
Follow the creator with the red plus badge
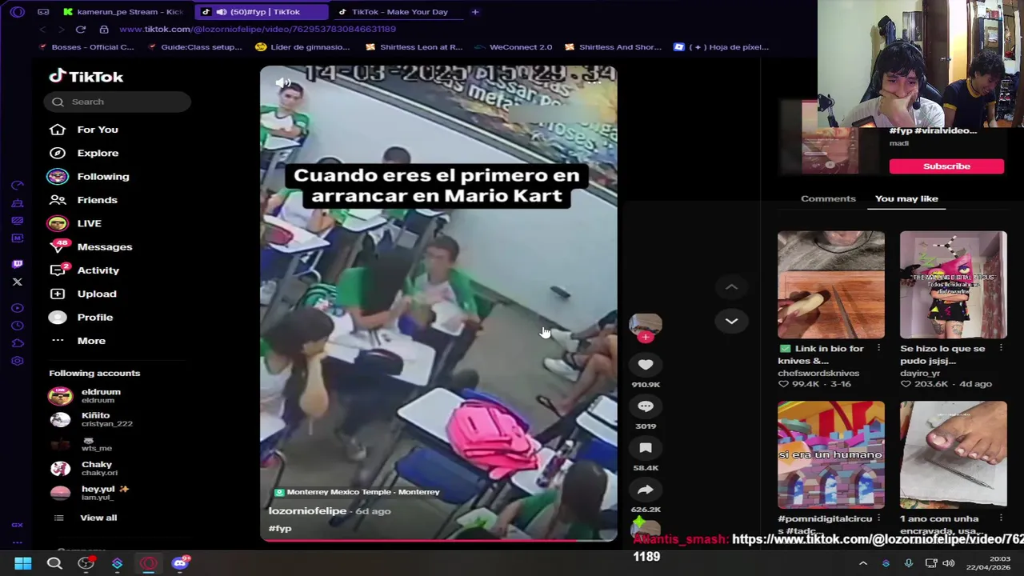click(646, 337)
